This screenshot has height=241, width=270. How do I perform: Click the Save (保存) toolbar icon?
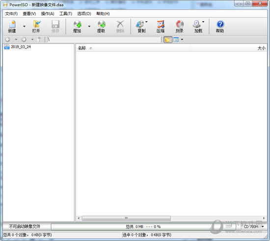pos(55,24)
